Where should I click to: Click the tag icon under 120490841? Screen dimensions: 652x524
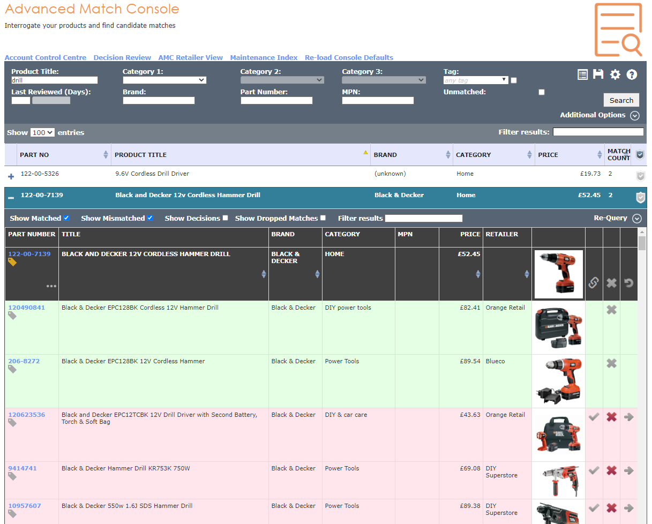(x=12, y=316)
